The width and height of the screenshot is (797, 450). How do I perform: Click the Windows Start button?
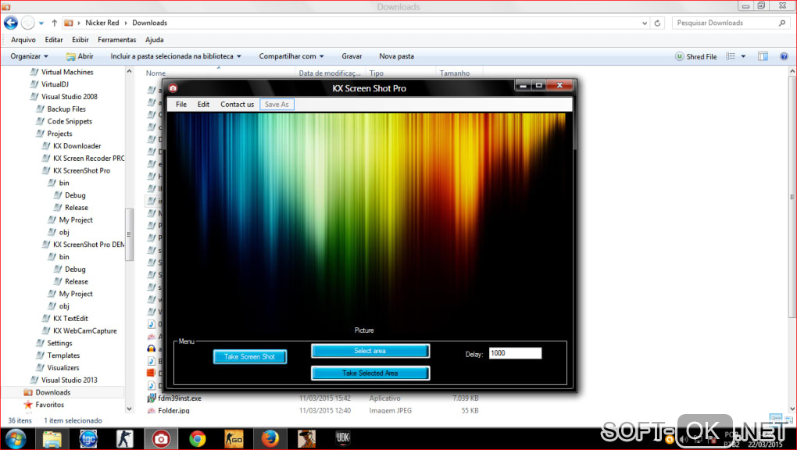click(15, 438)
